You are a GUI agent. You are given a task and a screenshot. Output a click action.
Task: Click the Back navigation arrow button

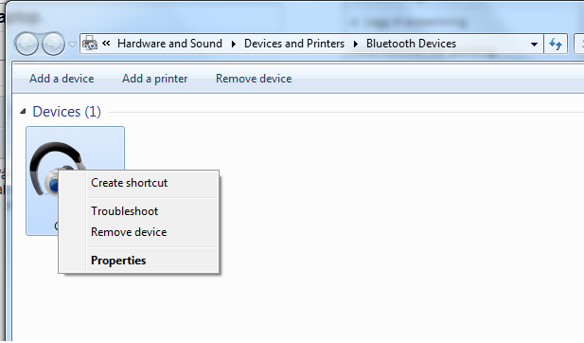(27, 44)
